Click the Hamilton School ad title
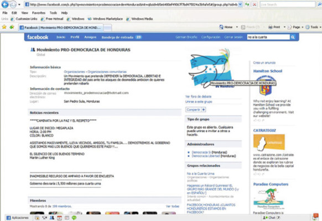 pyautogui.click(x=268, y=71)
